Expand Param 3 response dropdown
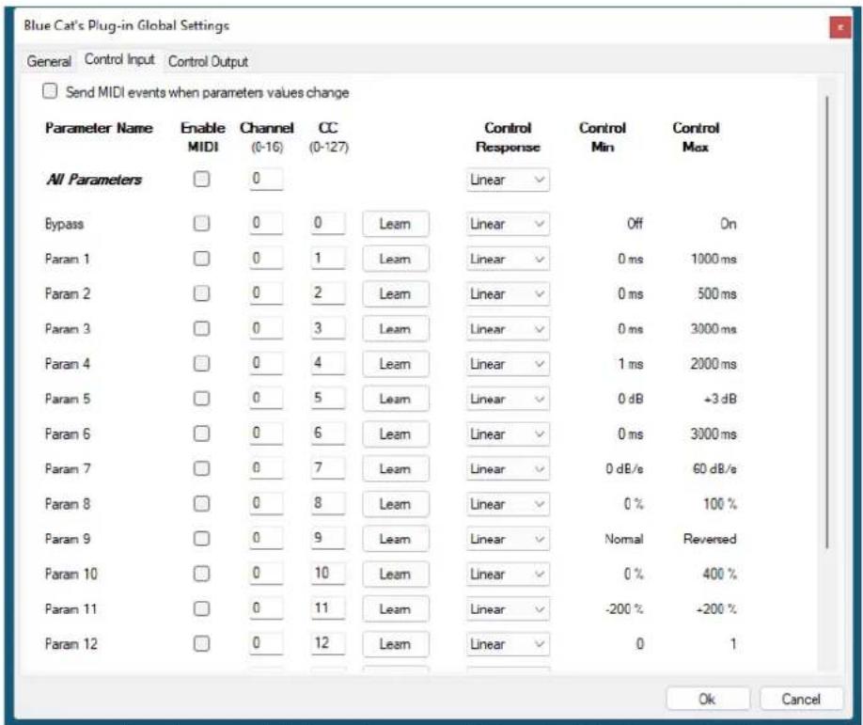863x725 pixels. tap(508, 329)
